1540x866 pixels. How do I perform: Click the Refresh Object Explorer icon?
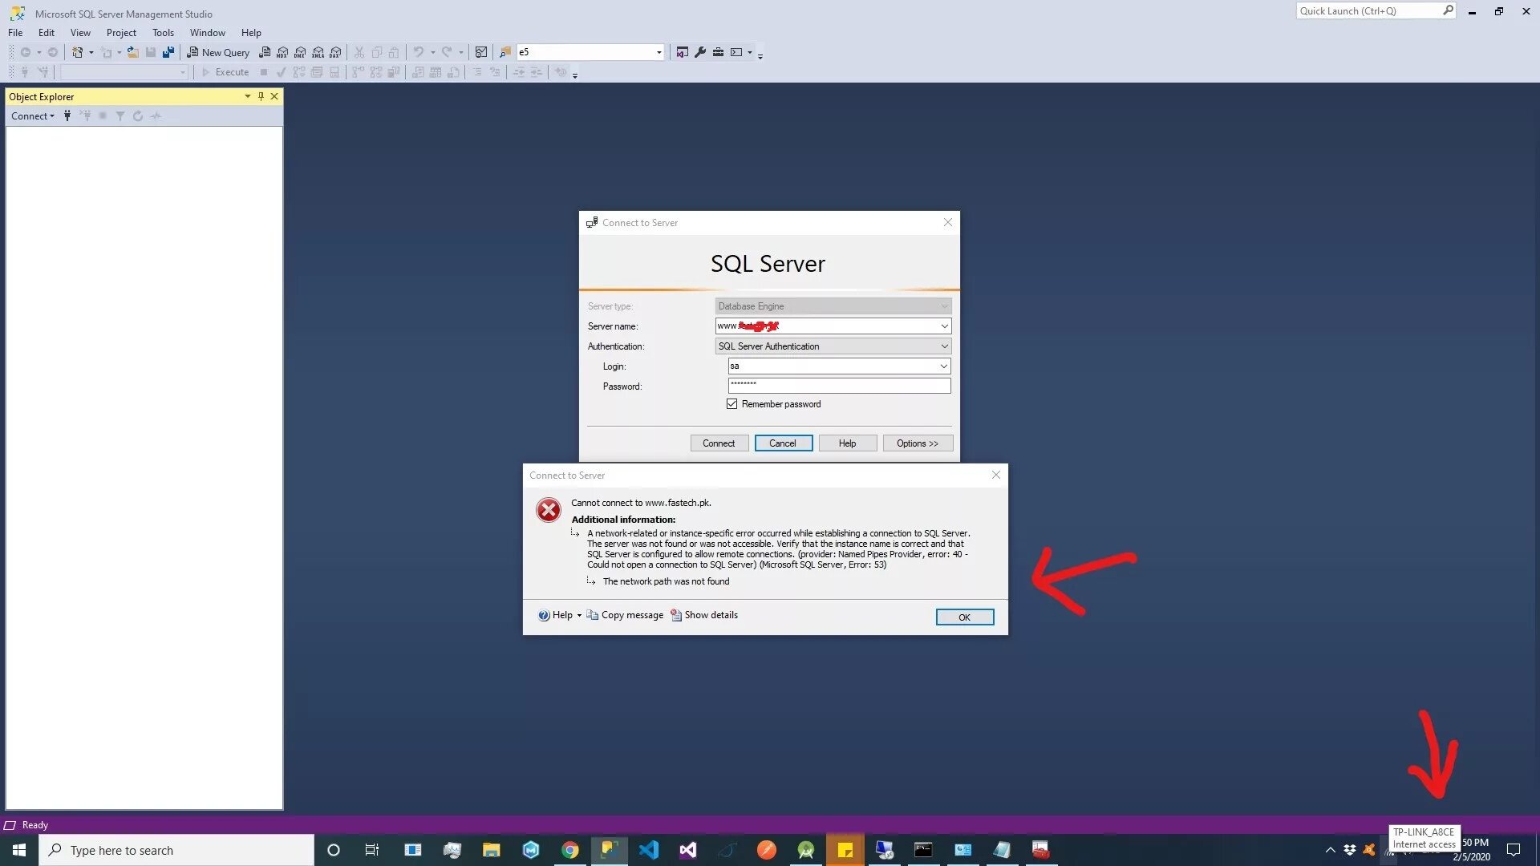click(x=137, y=115)
